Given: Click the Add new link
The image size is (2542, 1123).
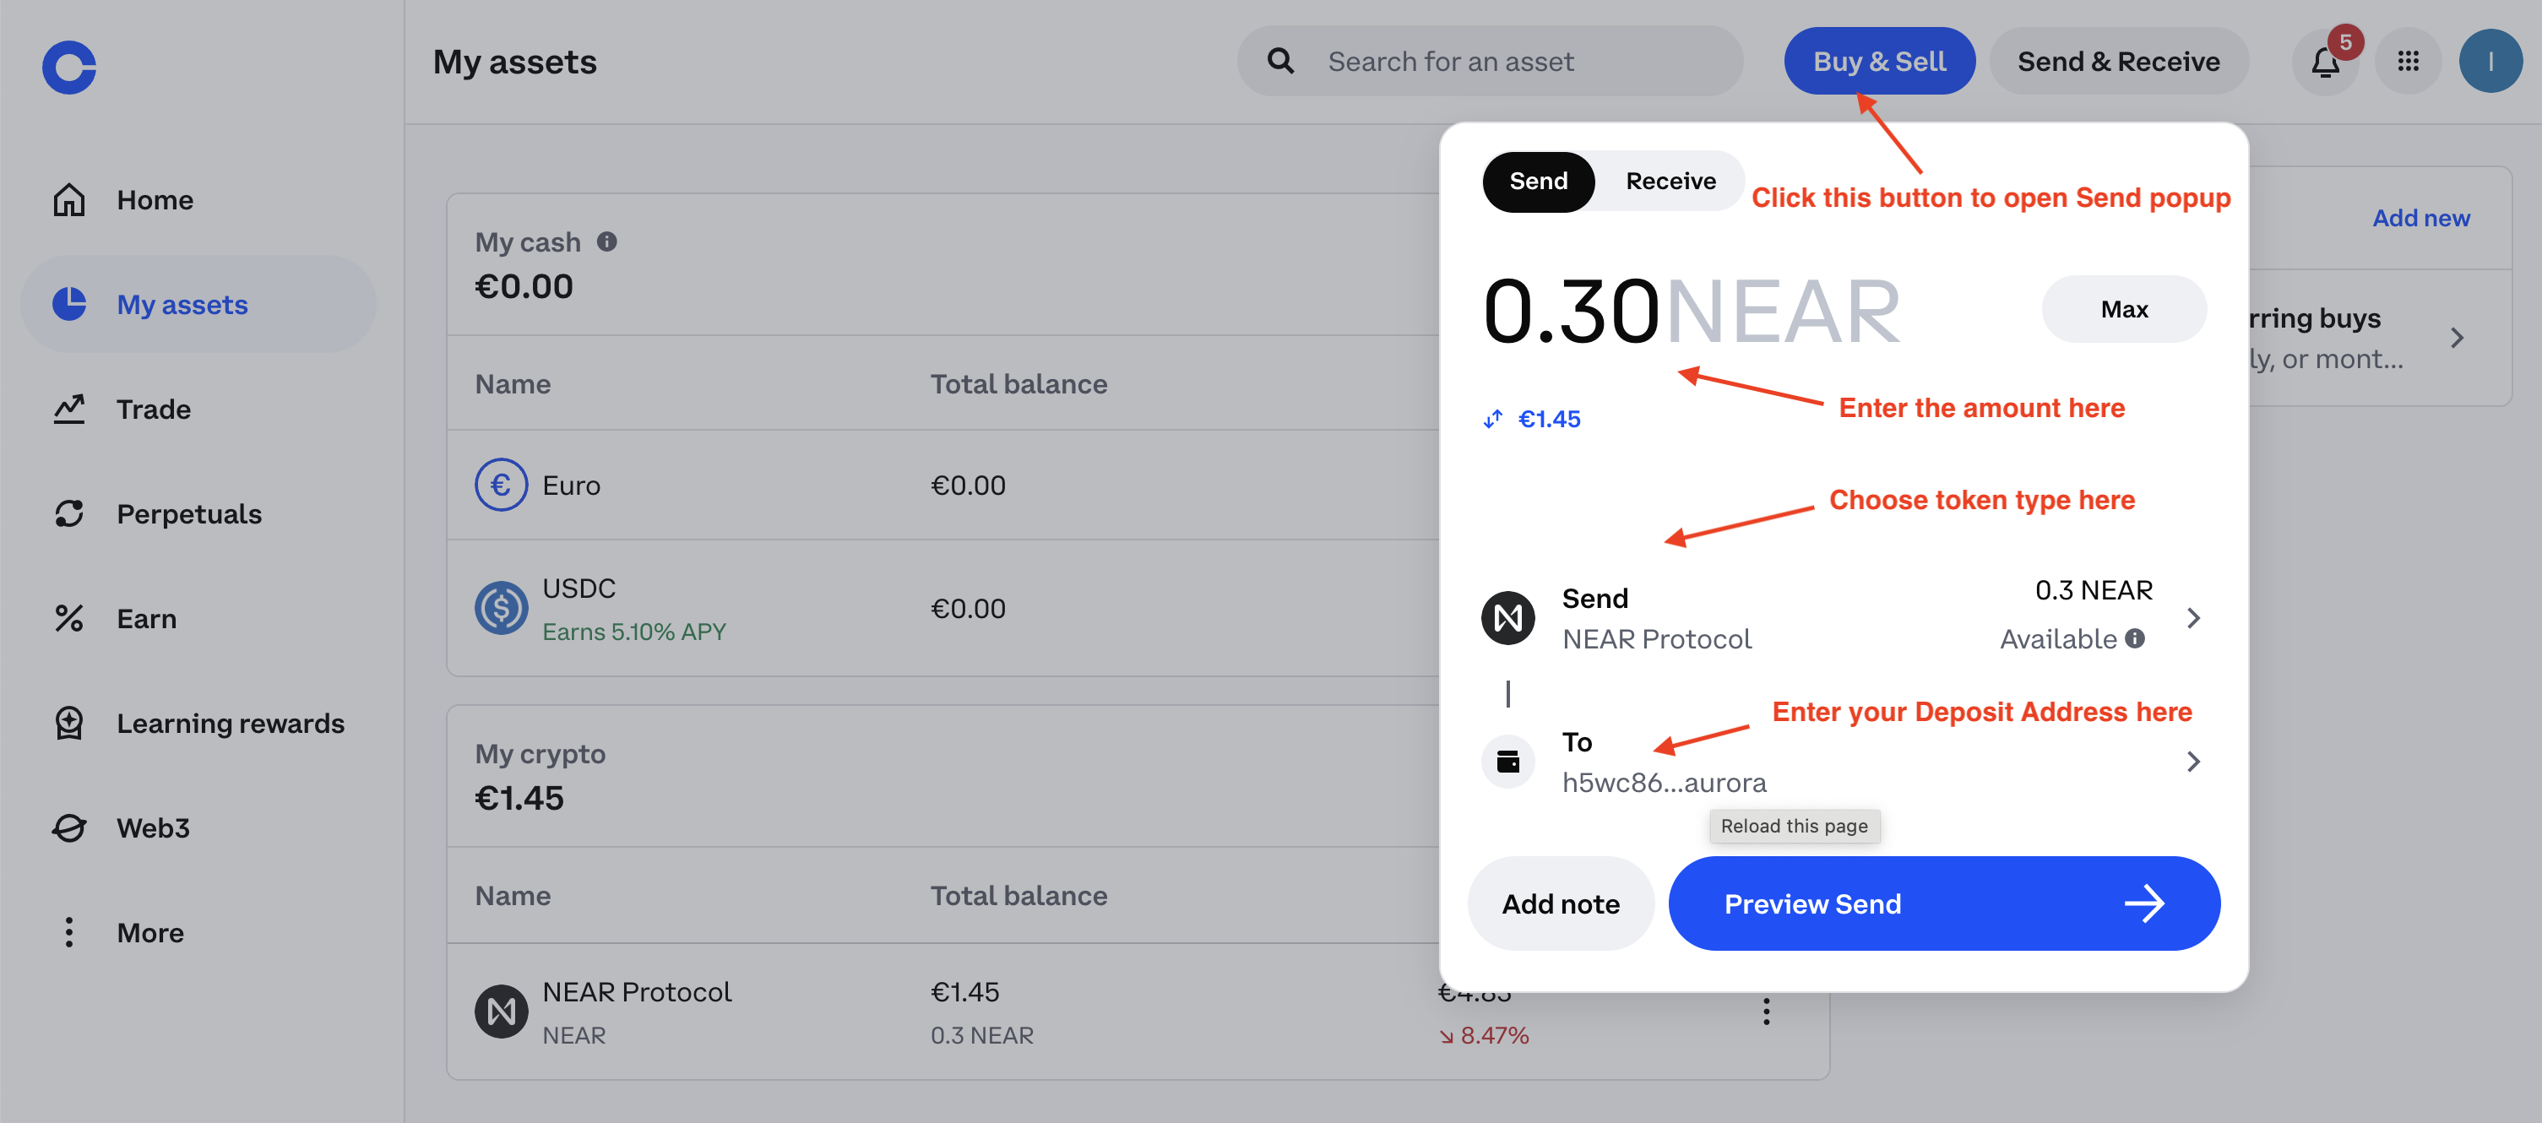Looking at the screenshot, I should [2420, 217].
